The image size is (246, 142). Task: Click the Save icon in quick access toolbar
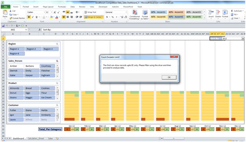click(3, 26)
